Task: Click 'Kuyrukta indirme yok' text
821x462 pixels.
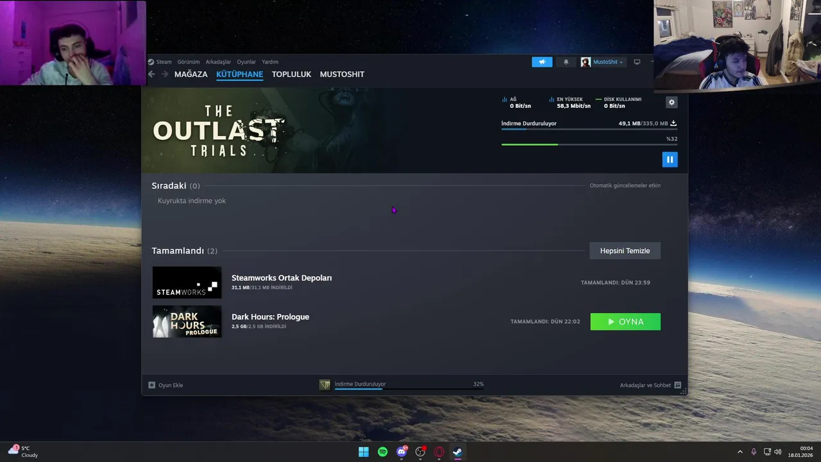Action: tap(192, 201)
